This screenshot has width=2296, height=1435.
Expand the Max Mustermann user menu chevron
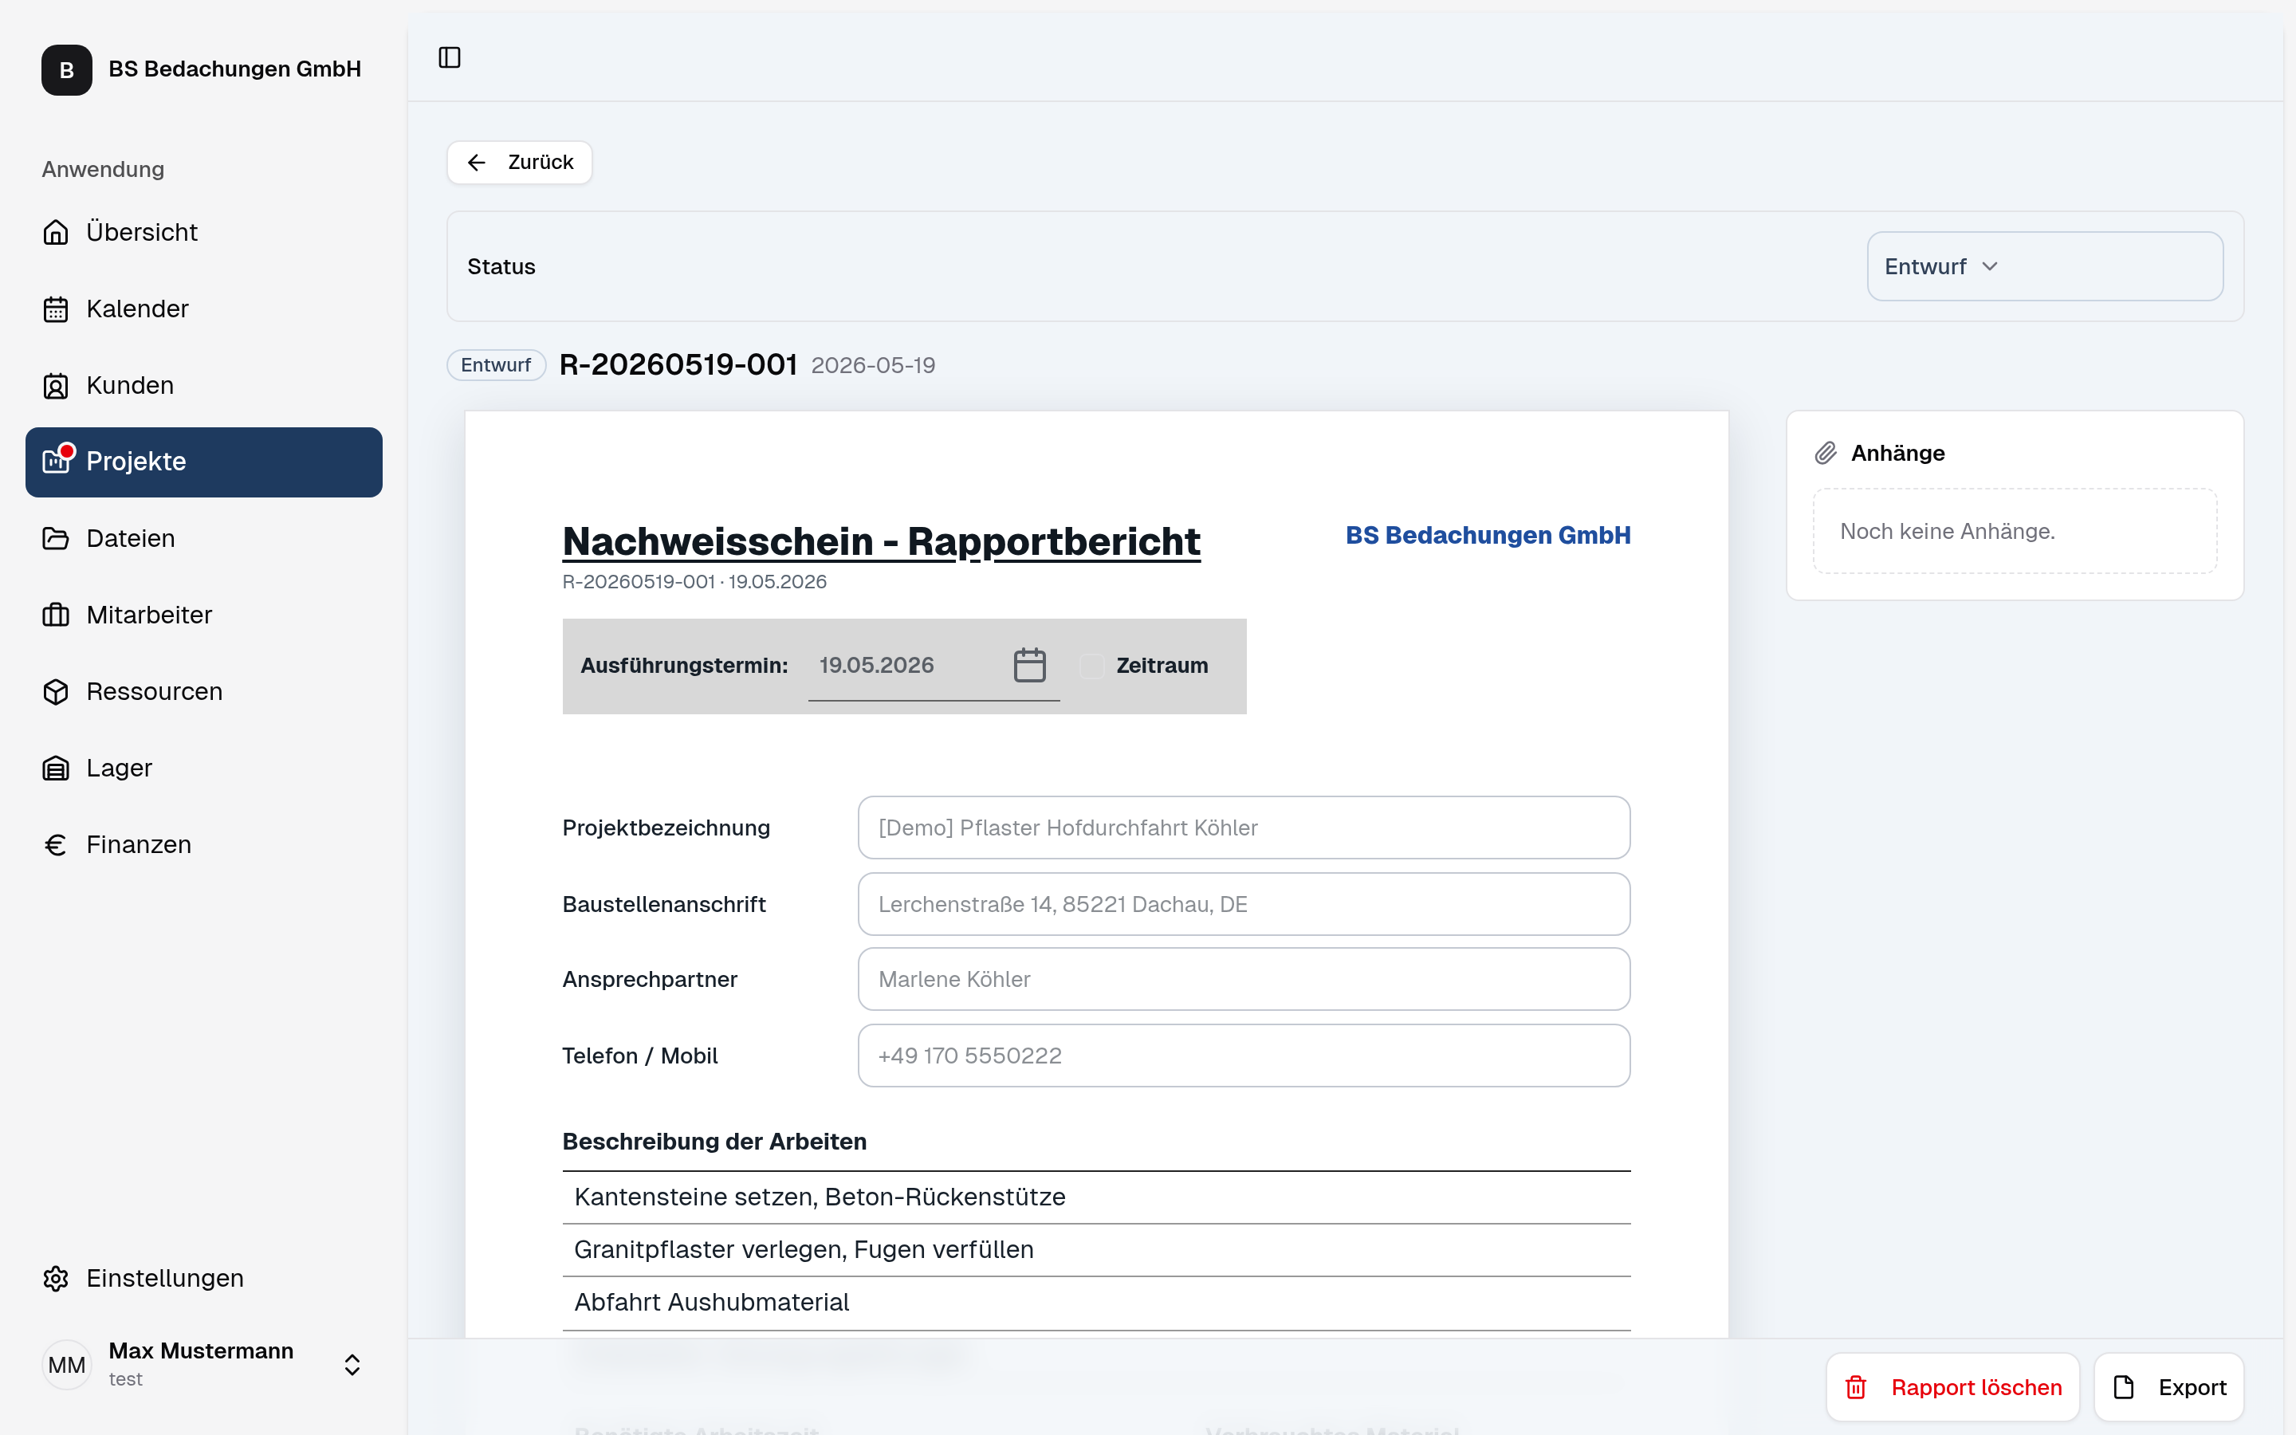352,1365
